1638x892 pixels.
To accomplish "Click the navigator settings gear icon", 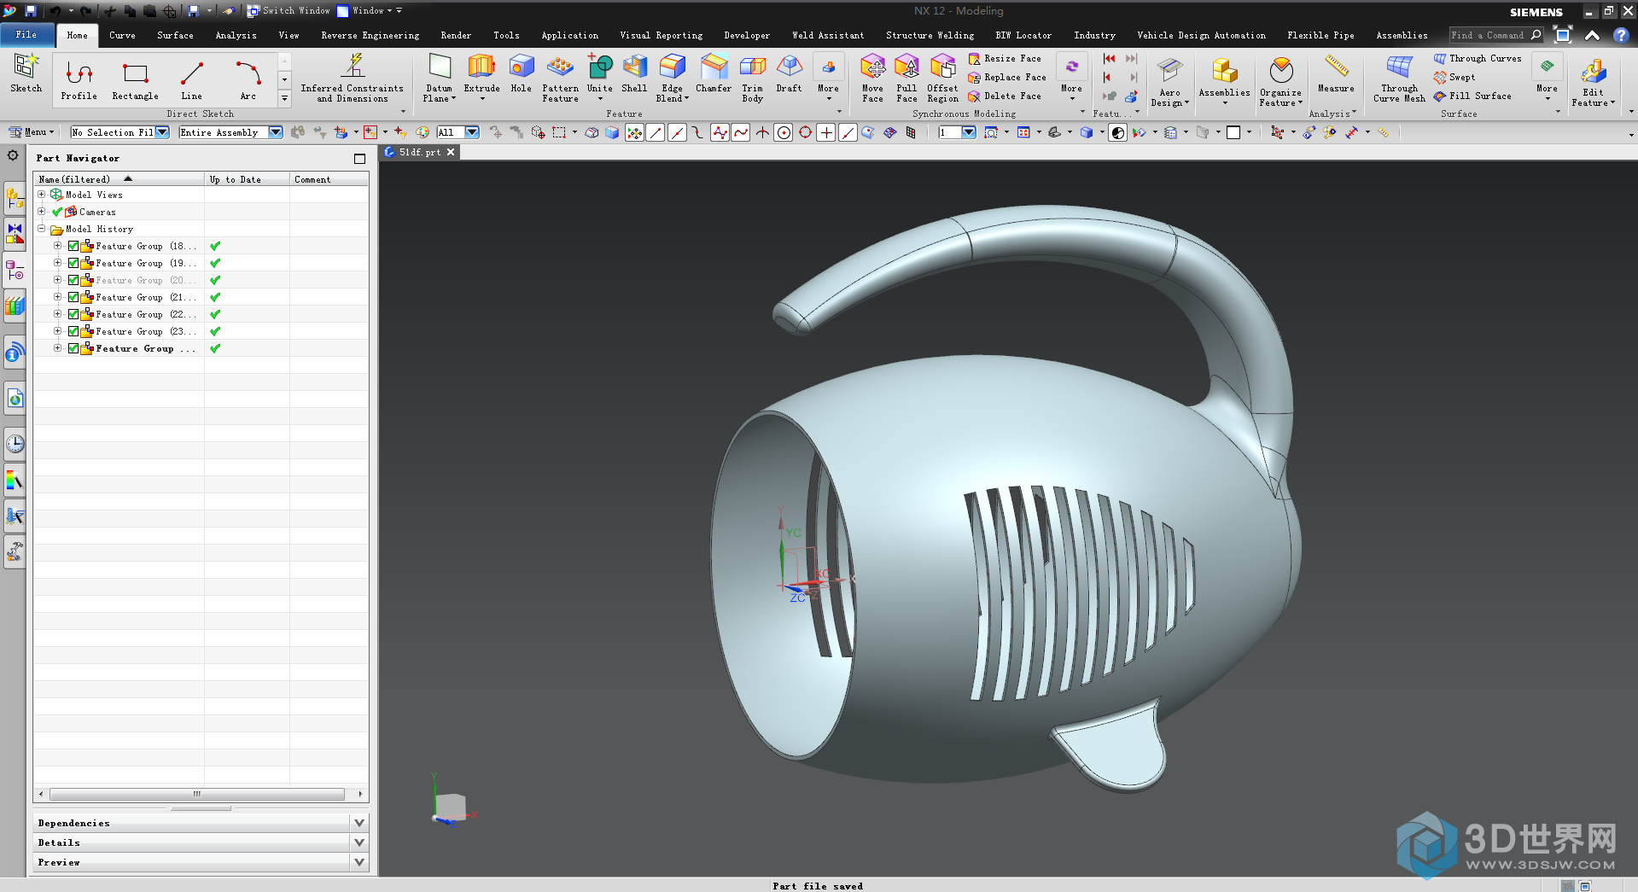I will click(13, 155).
